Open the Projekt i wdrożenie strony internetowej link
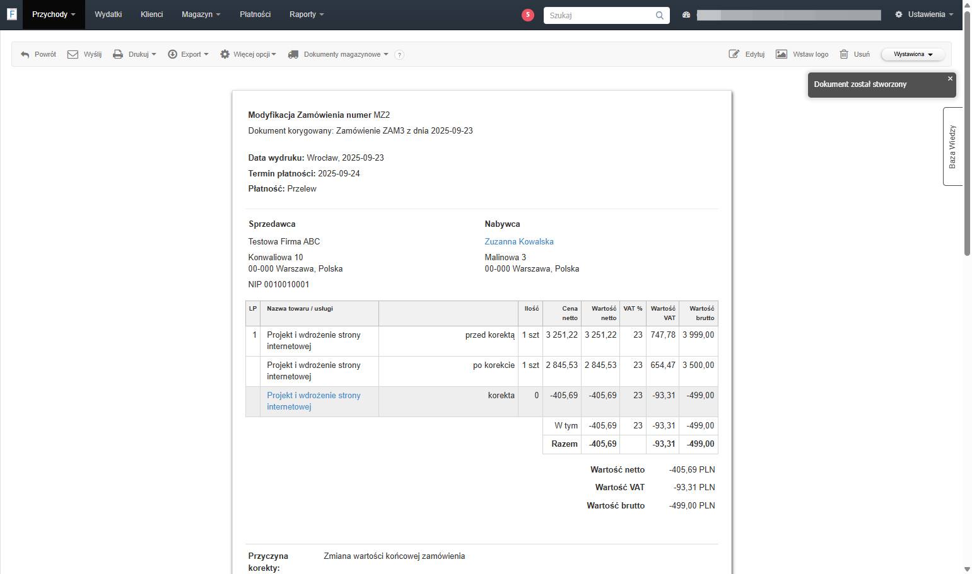Viewport: 972px width, 574px height. point(313,401)
